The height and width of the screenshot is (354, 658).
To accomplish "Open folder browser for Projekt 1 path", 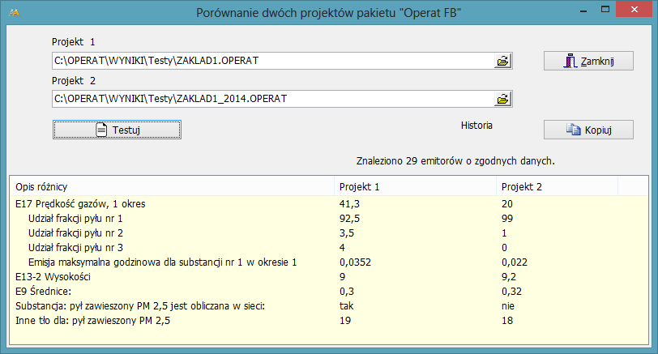I will 502,61.
